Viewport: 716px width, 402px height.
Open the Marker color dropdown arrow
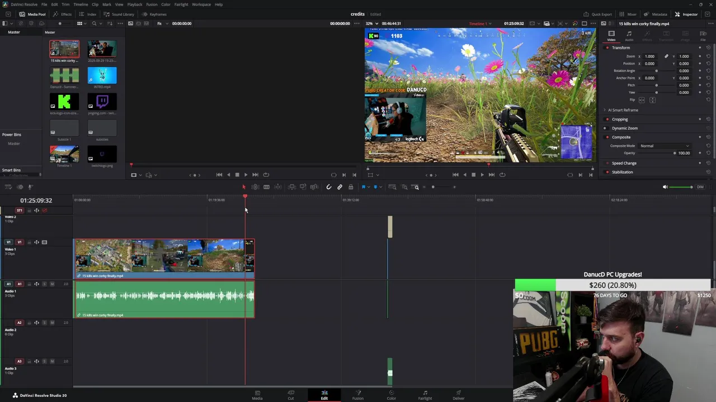pos(381,187)
